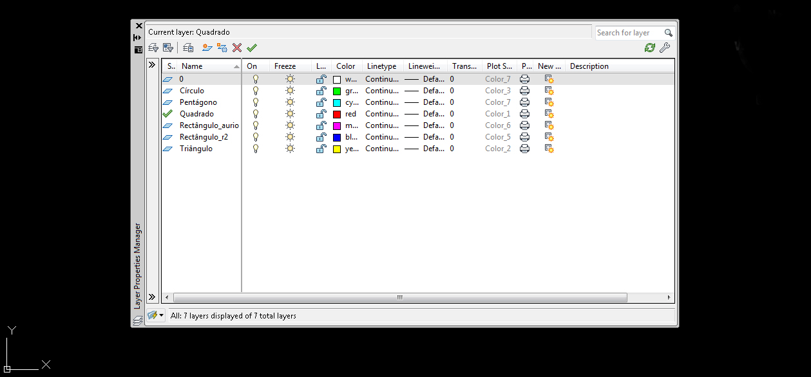Click yellow color swatch of Triângulo layer
This screenshot has width=811, height=377.
point(337,149)
